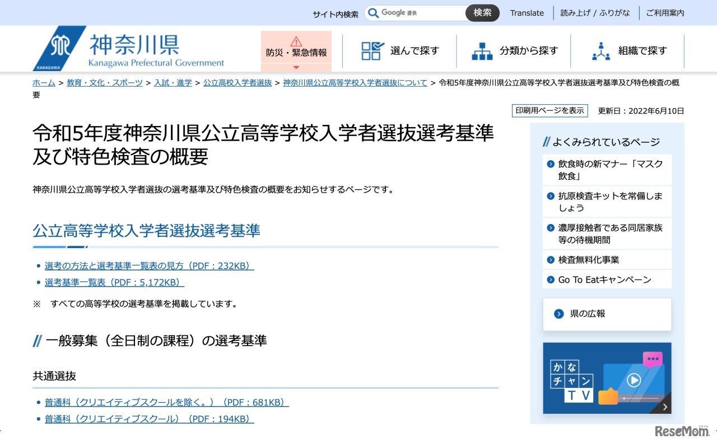Click the ReseMom watermark logo

click(681, 431)
